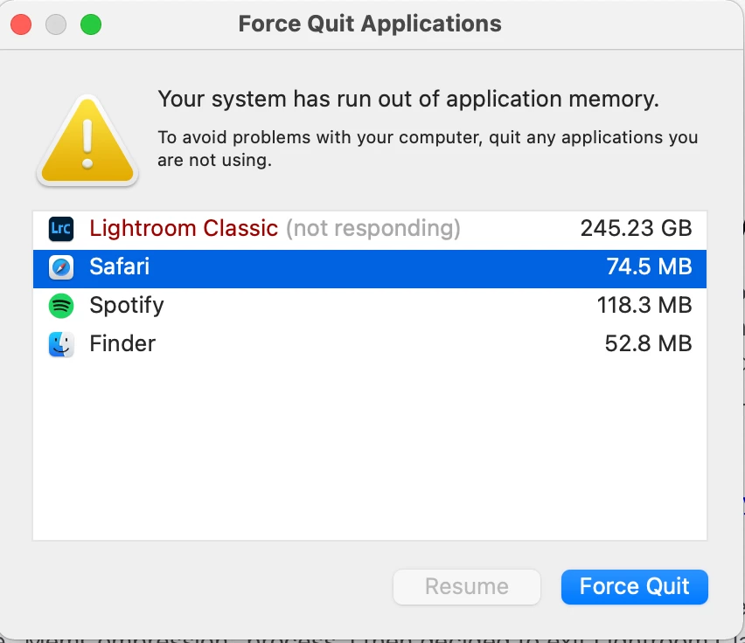745x643 pixels.
Task: Close the dialog with the red button
Action: coord(21,24)
